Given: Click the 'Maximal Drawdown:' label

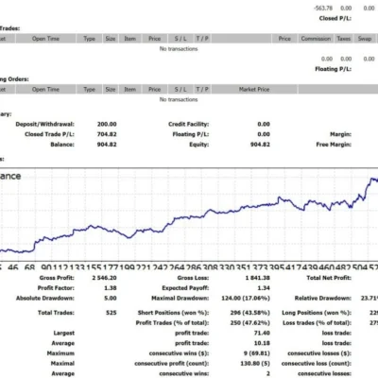Looking at the screenshot, I should point(180,299).
